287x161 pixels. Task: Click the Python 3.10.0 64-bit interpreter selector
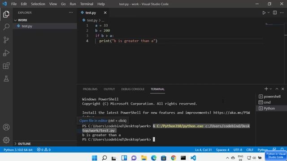pos(18,150)
